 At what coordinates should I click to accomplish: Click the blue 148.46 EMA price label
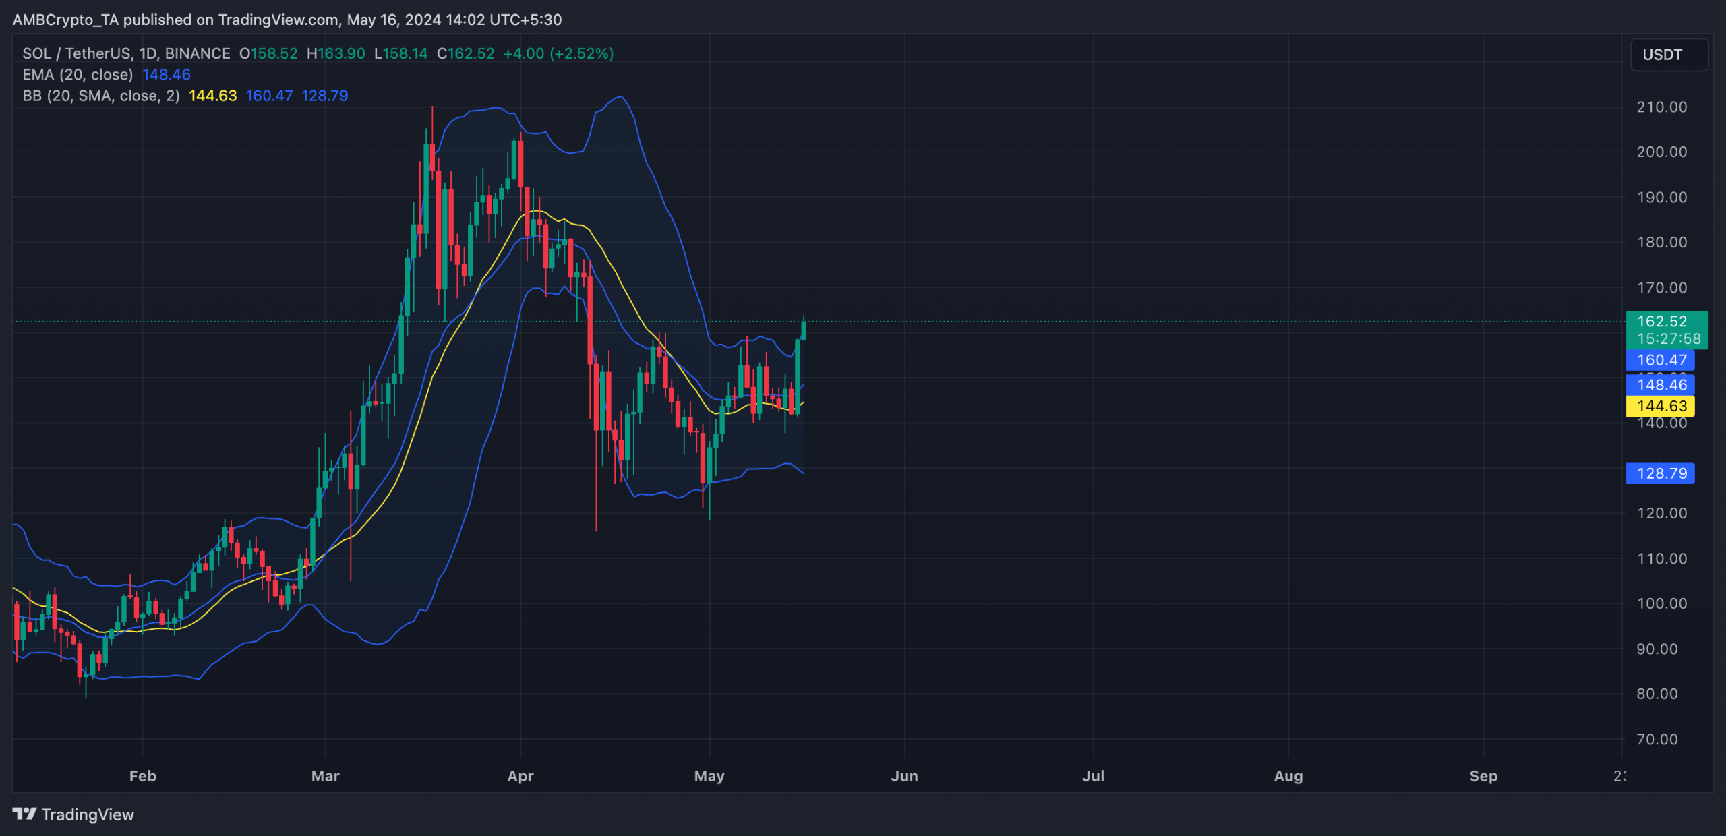point(1660,385)
